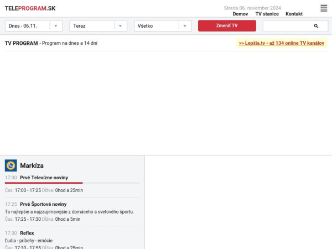Click the TELEPROGRAM.SK site logo
Image resolution: width=332 pixels, height=249 pixels.
coord(30,8)
